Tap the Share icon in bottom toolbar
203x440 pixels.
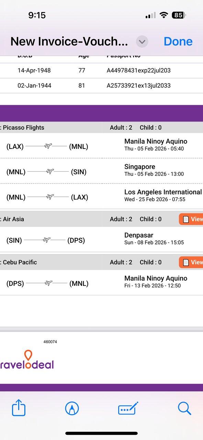point(19,408)
